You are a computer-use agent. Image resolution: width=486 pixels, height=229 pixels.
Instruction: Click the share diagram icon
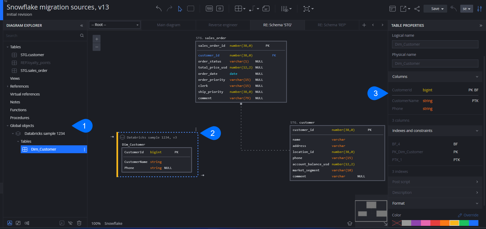(x=417, y=9)
